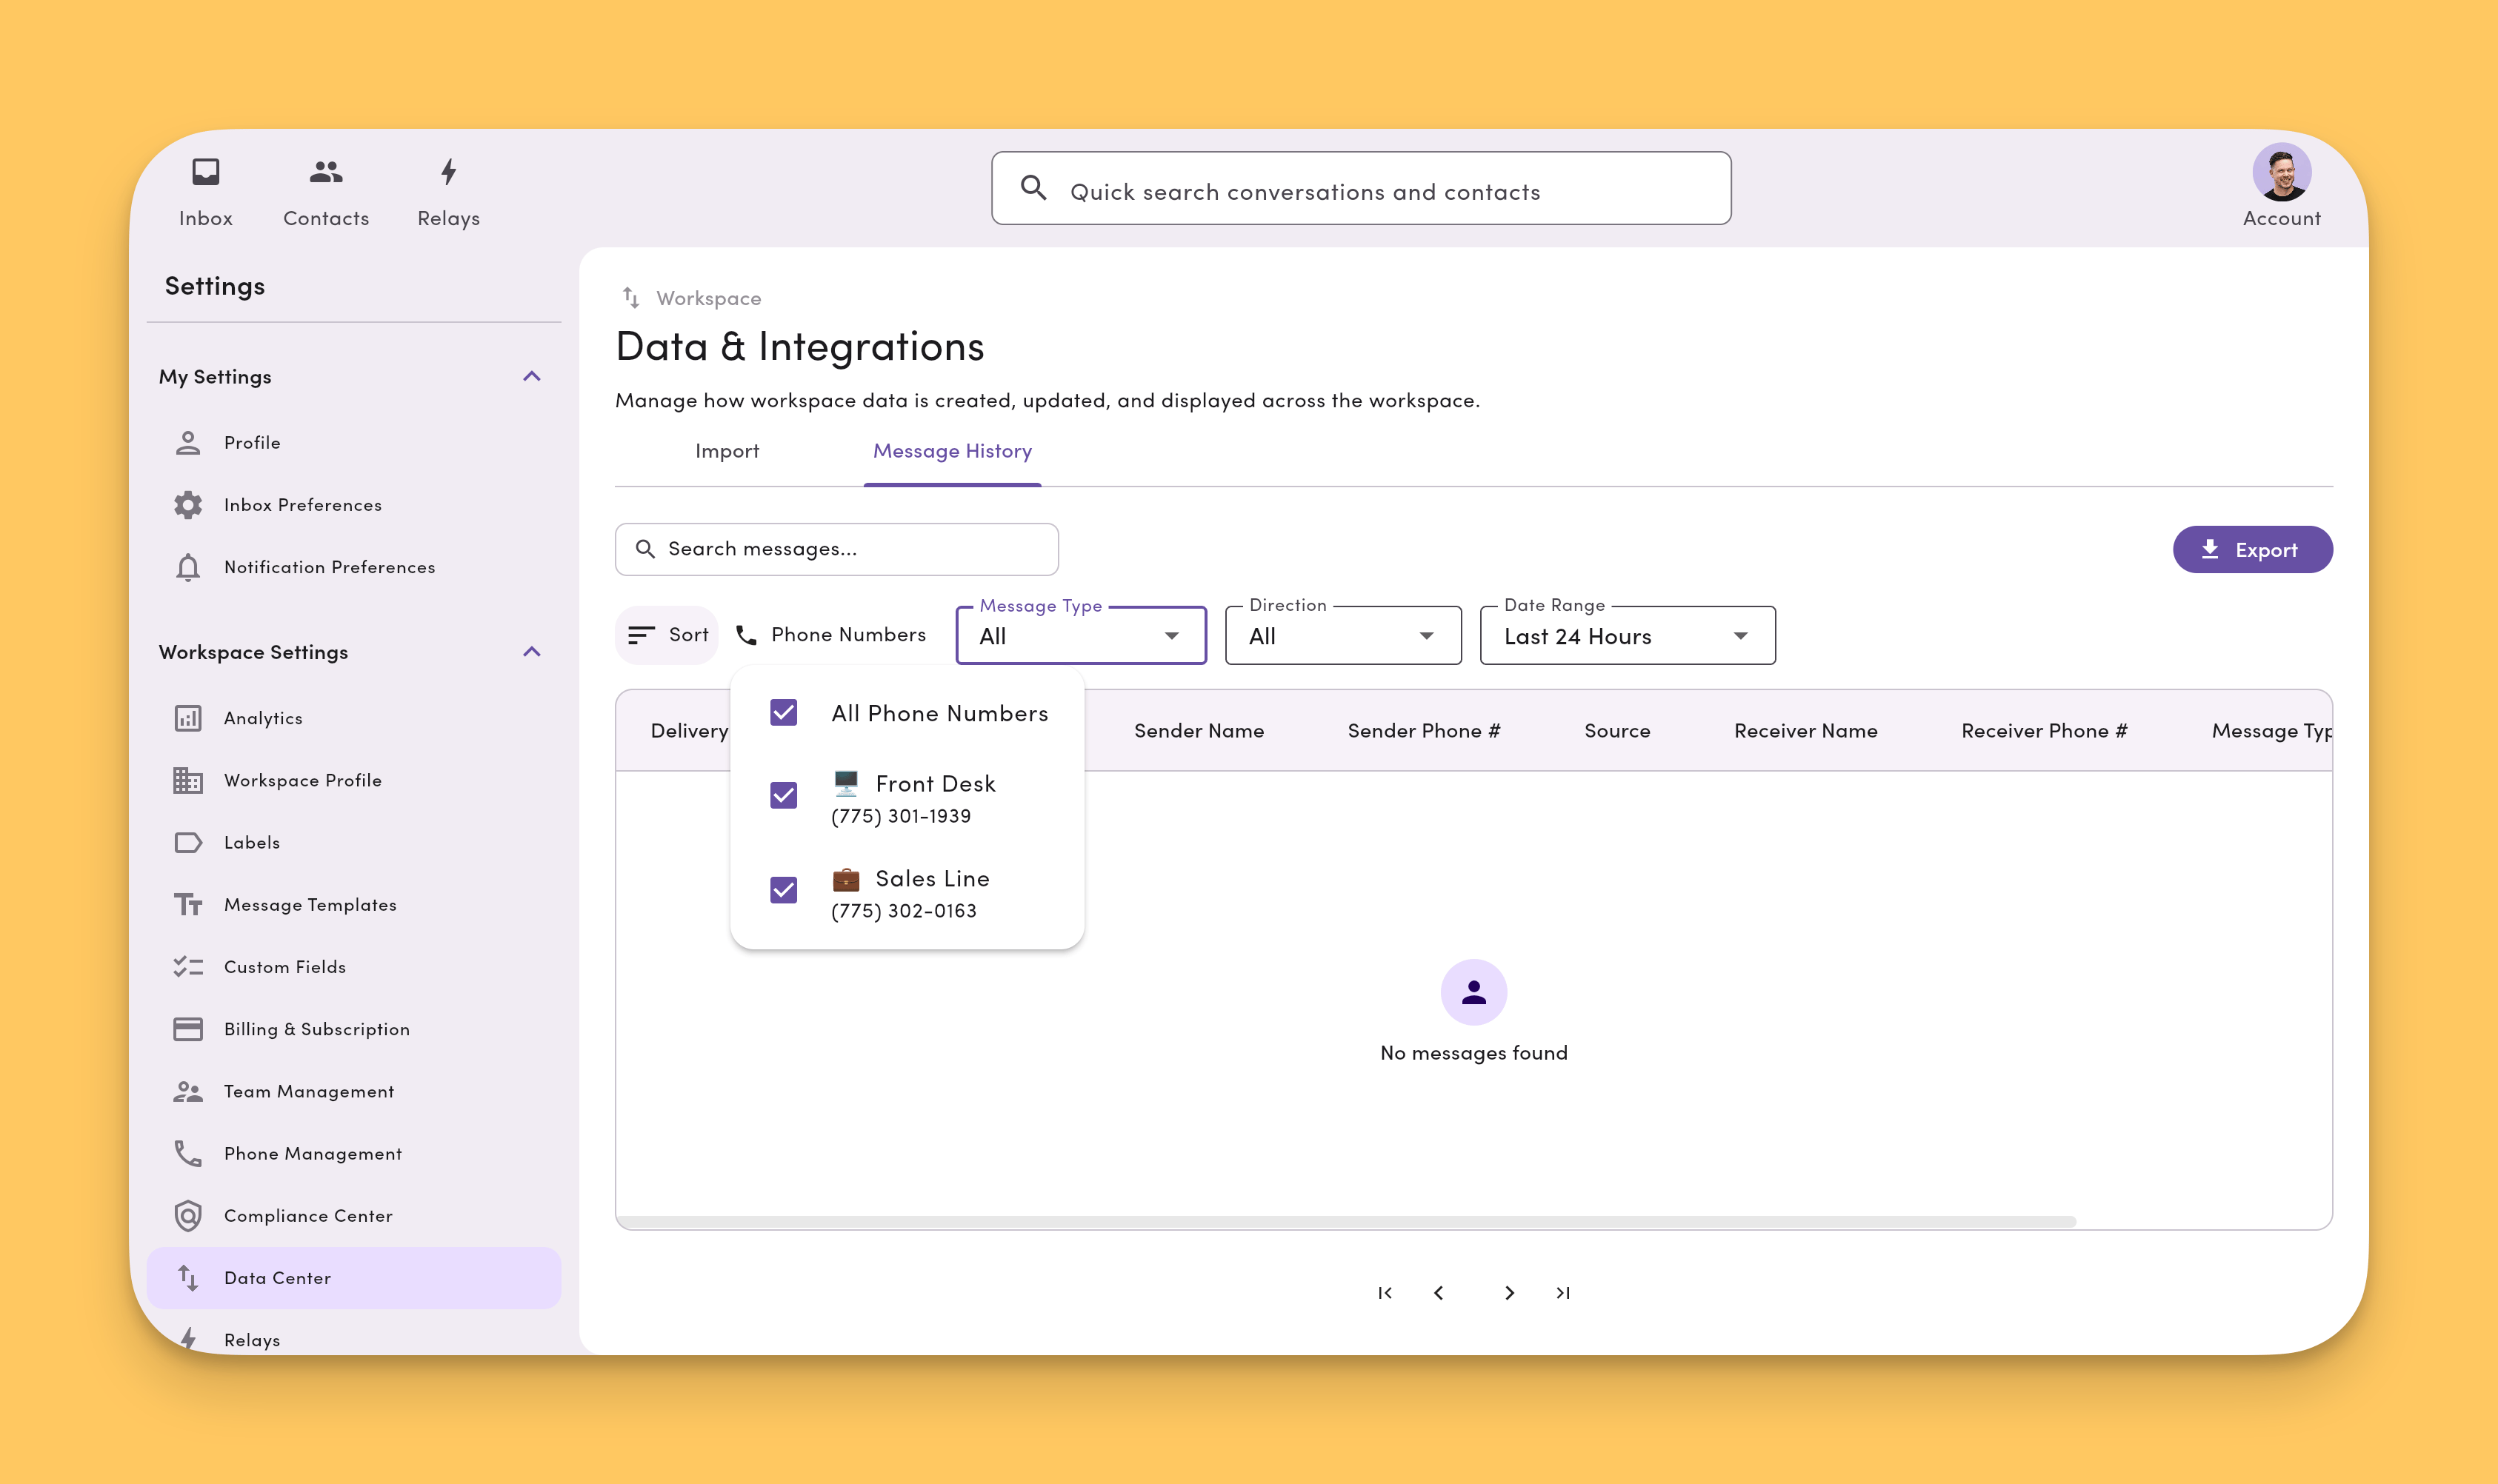Click the magnifier icon in quick search
This screenshot has width=2498, height=1484.
(1033, 188)
